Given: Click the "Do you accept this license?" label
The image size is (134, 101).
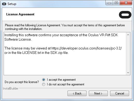Looking at the screenshot, I should coord(22,82).
